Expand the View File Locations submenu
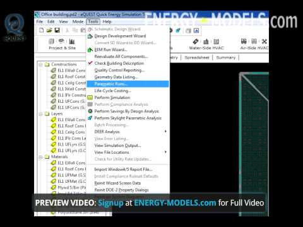This screenshot has height=227, width=303. [x=128, y=152]
